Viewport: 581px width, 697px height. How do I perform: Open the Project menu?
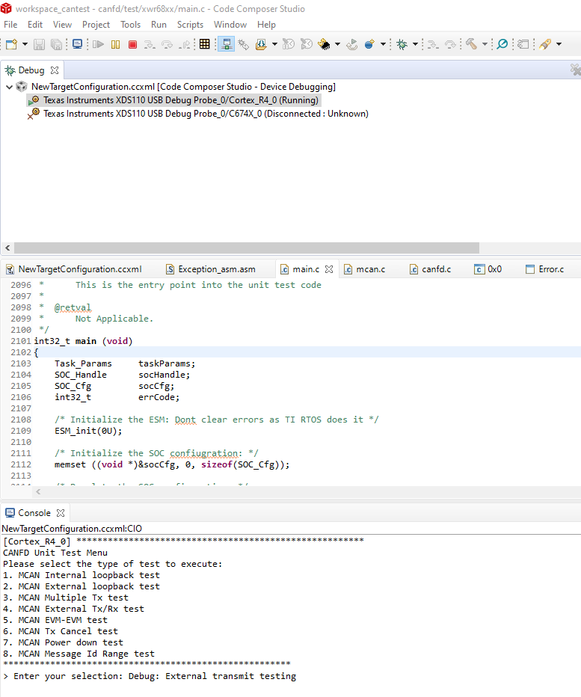96,25
